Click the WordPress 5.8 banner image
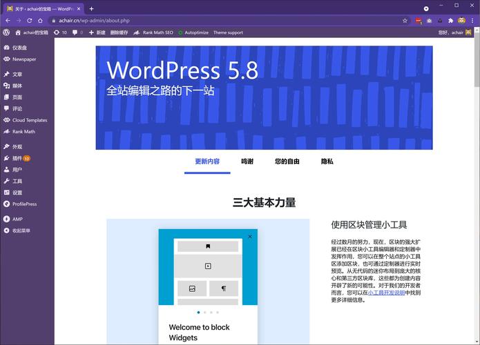The width and height of the screenshot is (480, 345). click(265, 98)
